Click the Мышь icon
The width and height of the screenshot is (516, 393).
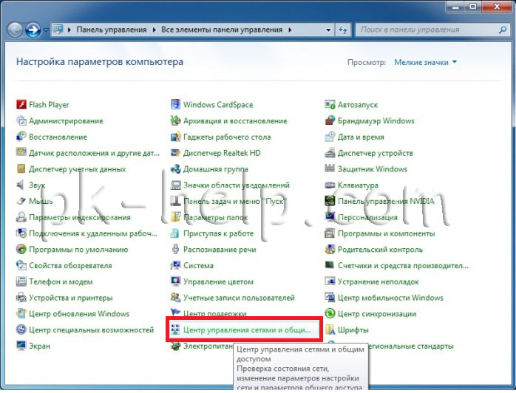pyautogui.click(x=21, y=201)
